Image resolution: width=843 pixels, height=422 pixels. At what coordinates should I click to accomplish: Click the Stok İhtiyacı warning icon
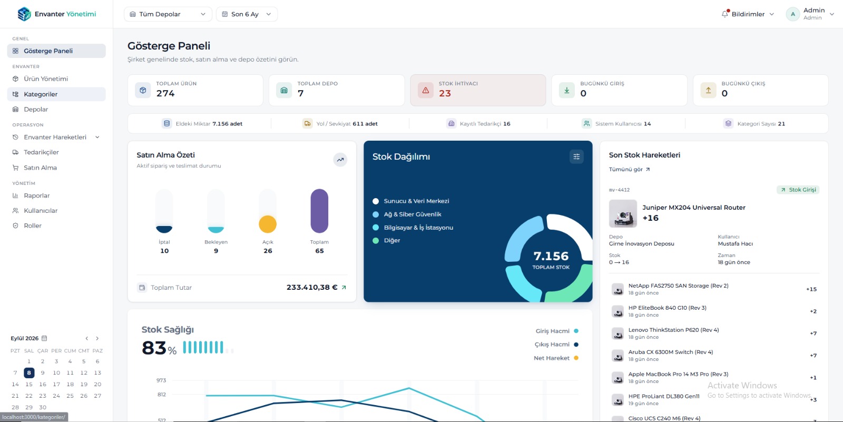pyautogui.click(x=426, y=90)
